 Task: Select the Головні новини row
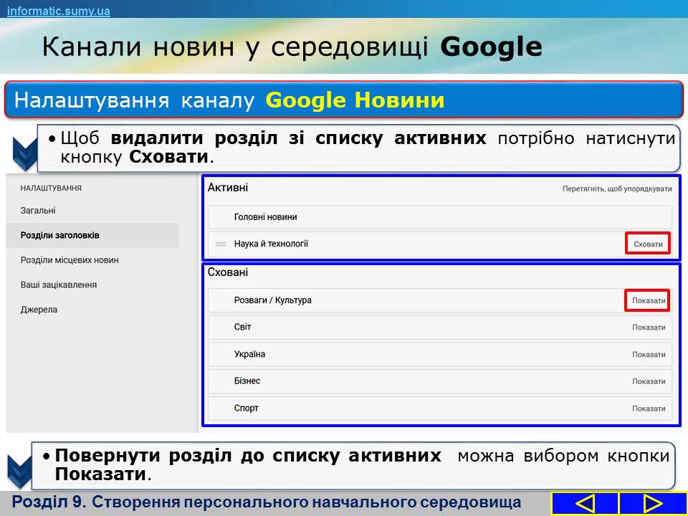coord(265,217)
